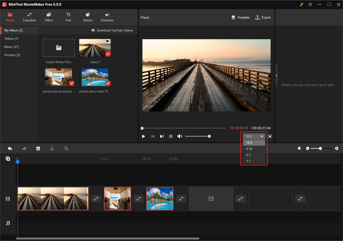Click the empty clip slot download placeholder

point(211,199)
